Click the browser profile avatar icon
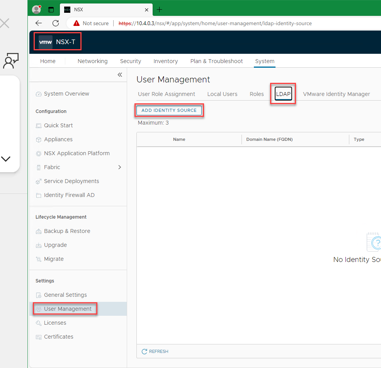 click(x=36, y=10)
